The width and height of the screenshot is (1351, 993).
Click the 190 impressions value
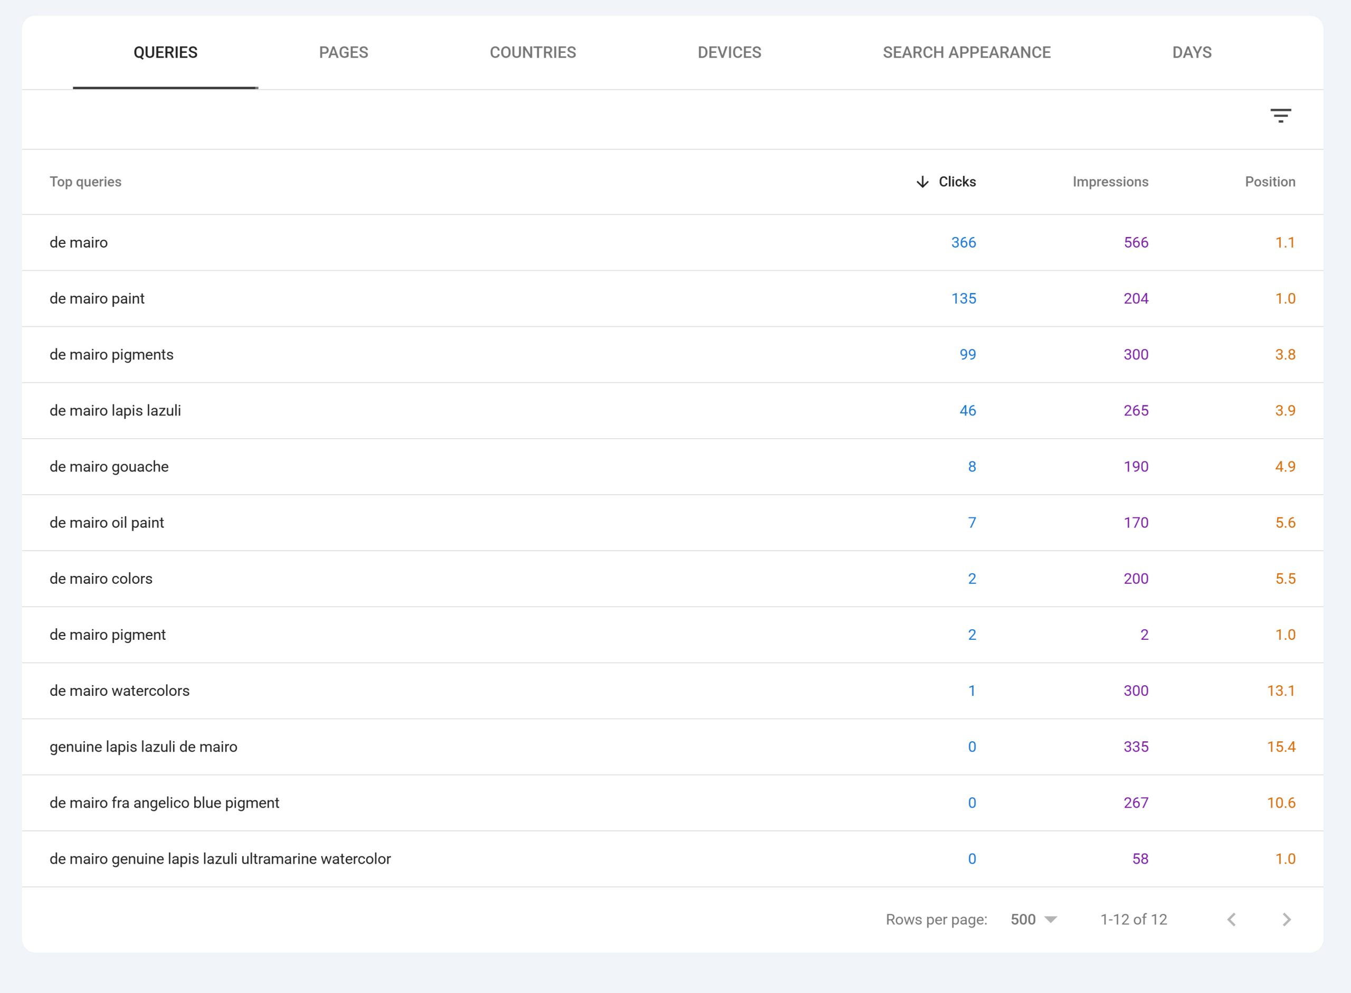pos(1136,467)
